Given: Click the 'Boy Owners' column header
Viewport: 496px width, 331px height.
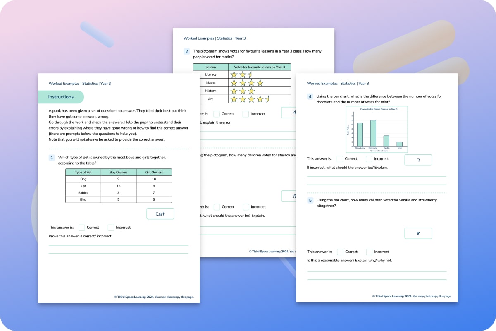Looking at the screenshot, I should tap(119, 172).
